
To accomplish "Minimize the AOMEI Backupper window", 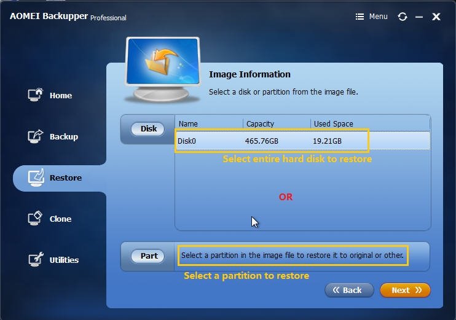I will point(419,17).
